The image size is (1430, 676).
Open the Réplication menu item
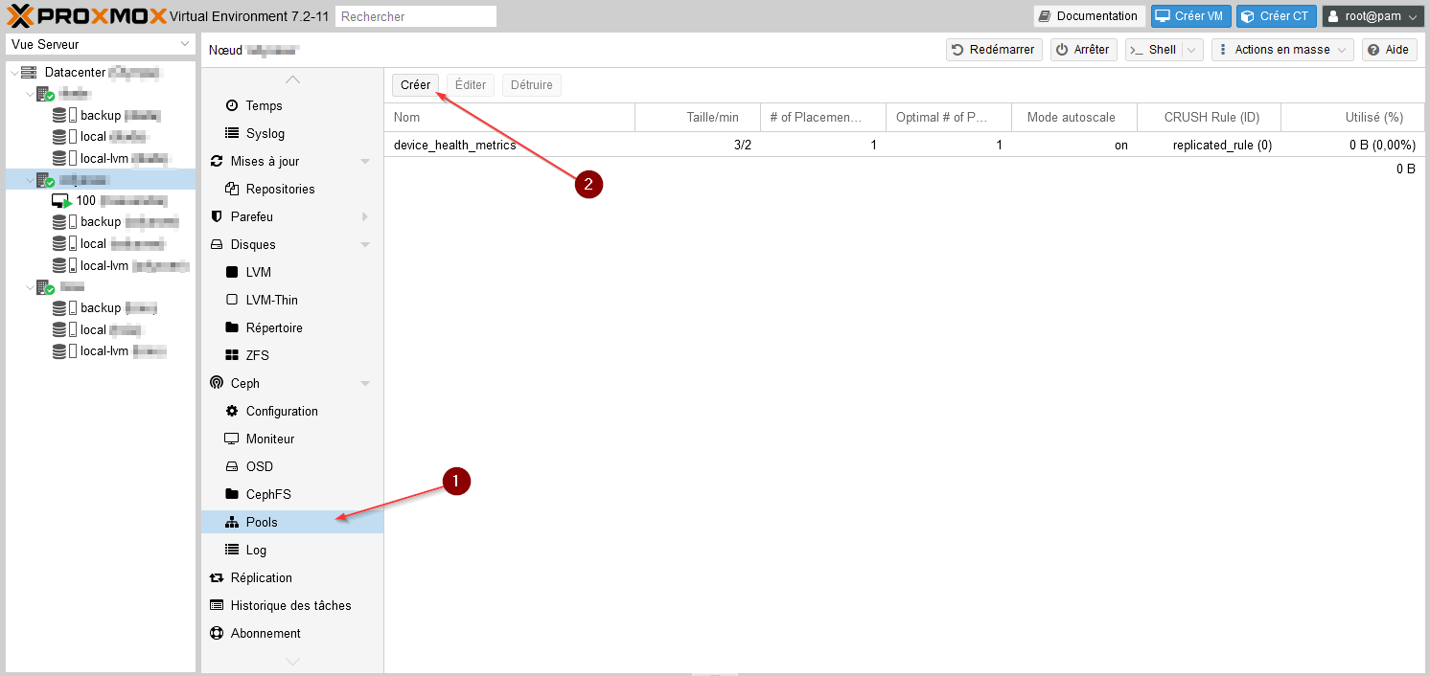click(x=261, y=577)
